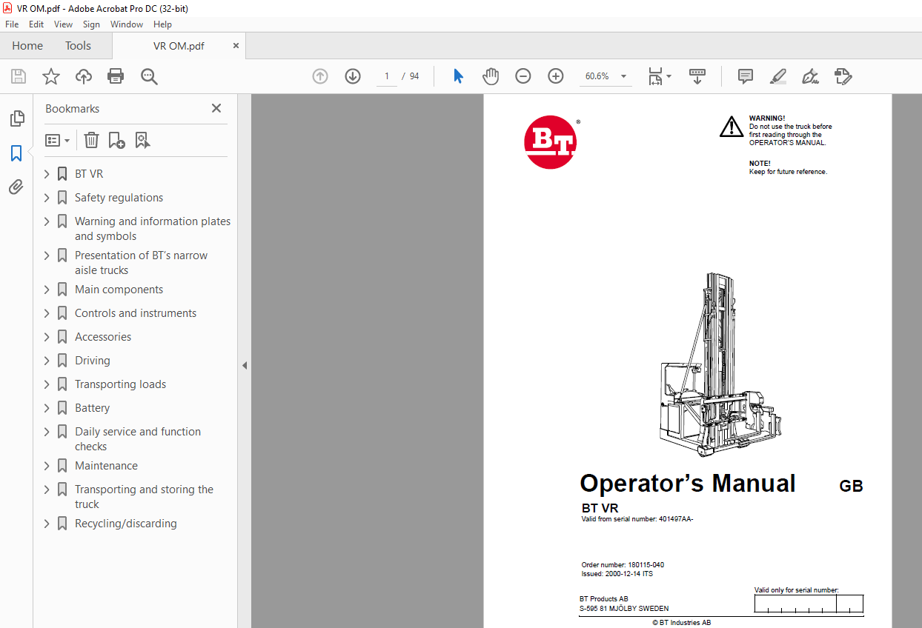Expand the Transporting loads bookmark
The image size is (922, 628).
[x=47, y=384]
